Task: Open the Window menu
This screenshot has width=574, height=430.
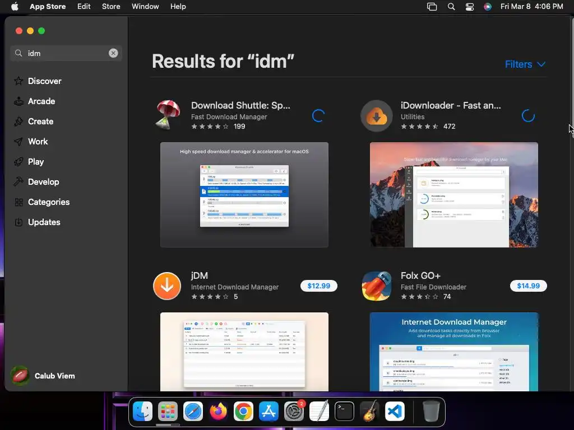Action: click(145, 7)
